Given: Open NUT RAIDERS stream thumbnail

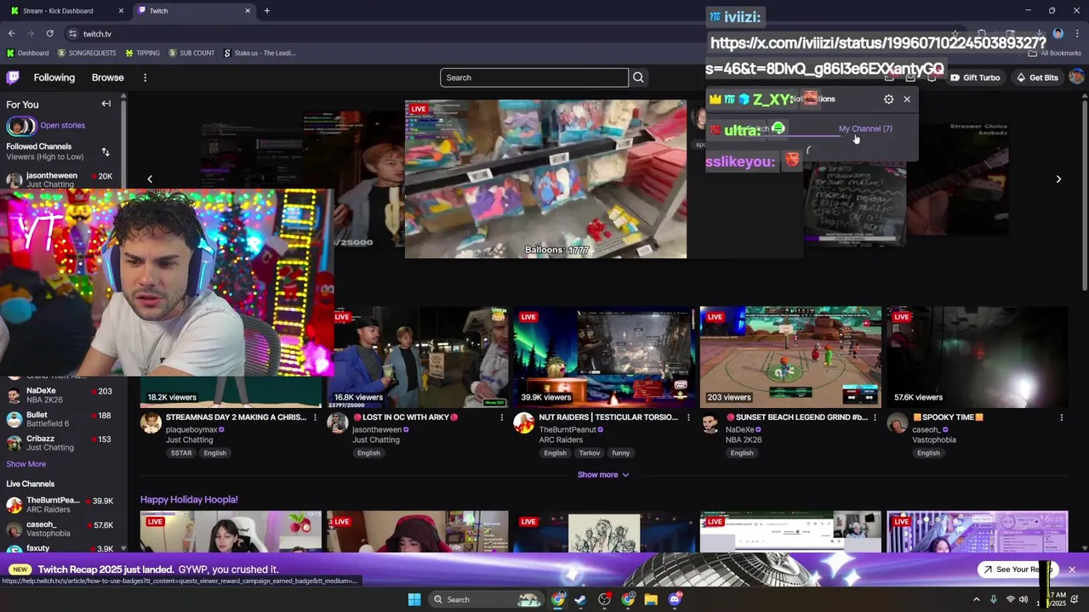Looking at the screenshot, I should point(604,358).
